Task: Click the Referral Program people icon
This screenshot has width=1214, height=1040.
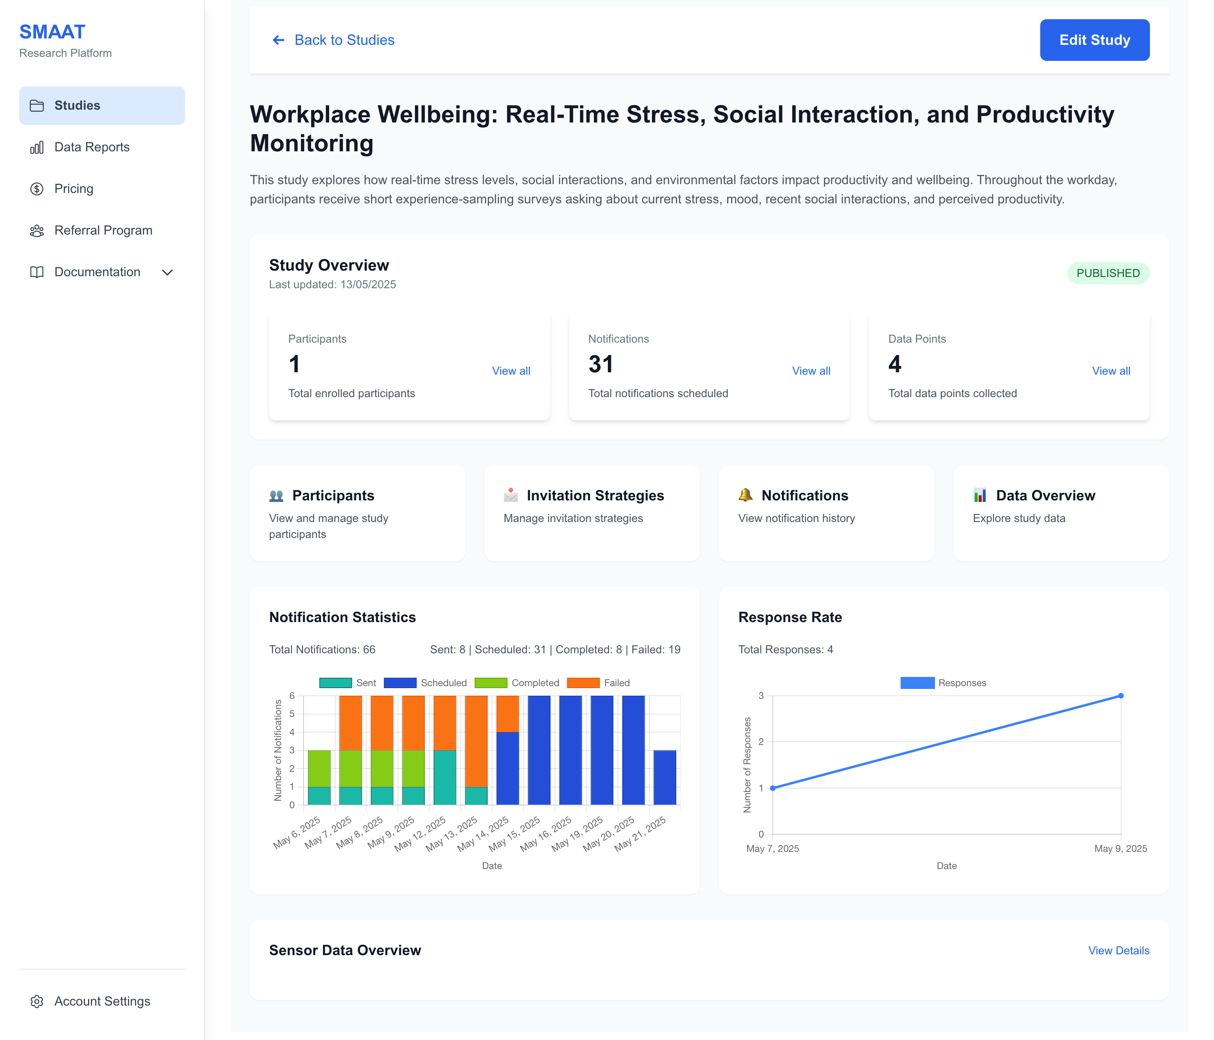Action: pos(37,230)
